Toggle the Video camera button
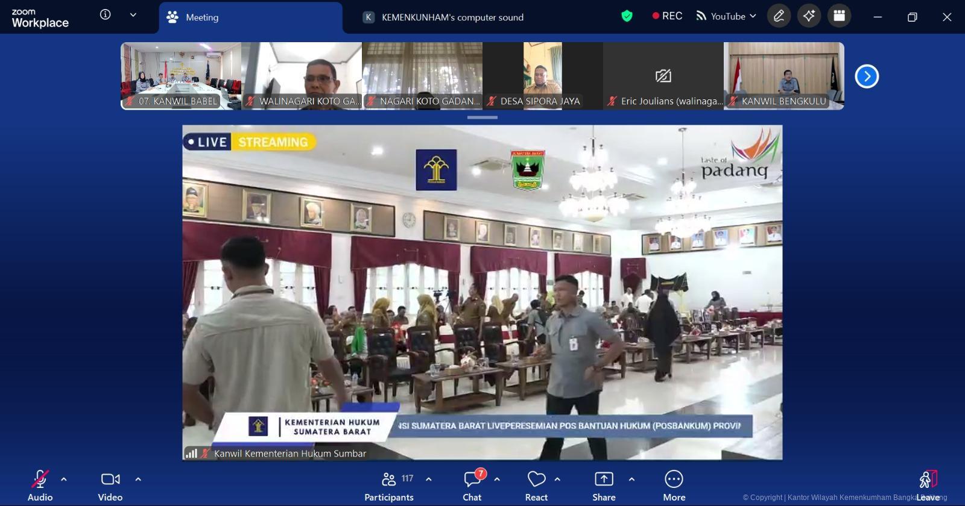The height and width of the screenshot is (506, 965). 110,485
